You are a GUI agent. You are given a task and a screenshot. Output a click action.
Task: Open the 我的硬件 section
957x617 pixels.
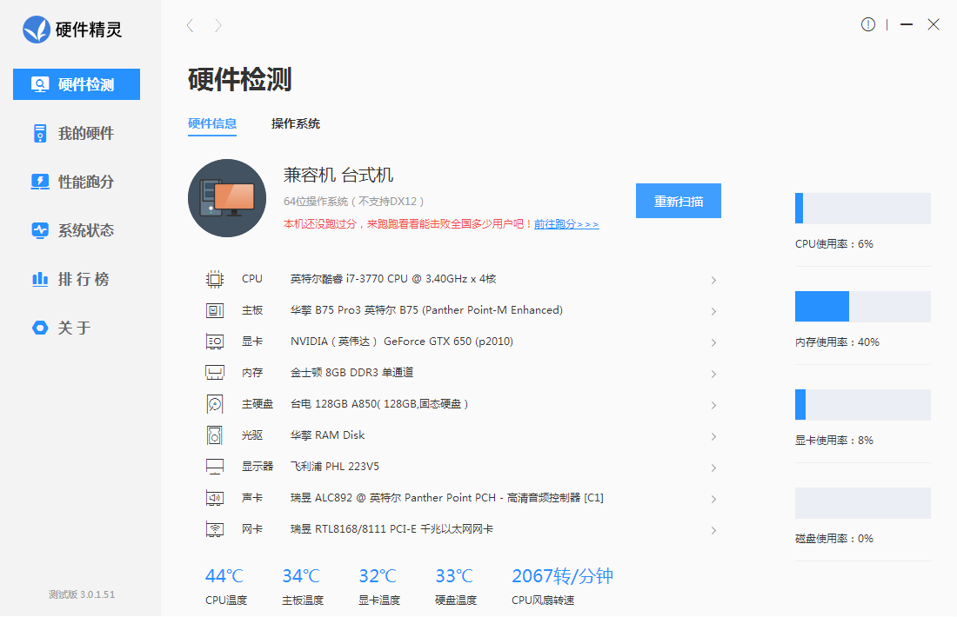tap(76, 133)
